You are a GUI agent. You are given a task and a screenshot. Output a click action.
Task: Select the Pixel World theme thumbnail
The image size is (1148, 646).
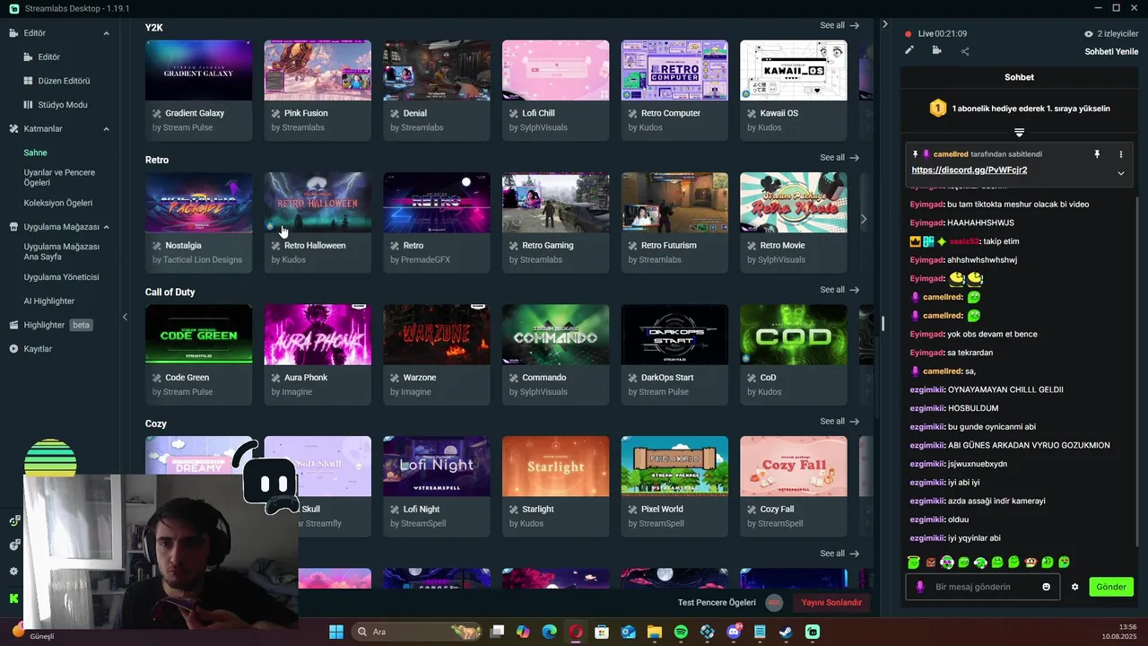coord(674,466)
